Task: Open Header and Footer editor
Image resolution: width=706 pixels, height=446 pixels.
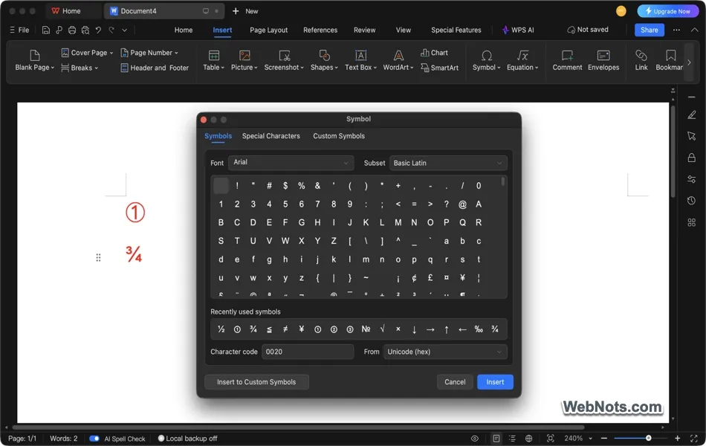Action: [155, 68]
